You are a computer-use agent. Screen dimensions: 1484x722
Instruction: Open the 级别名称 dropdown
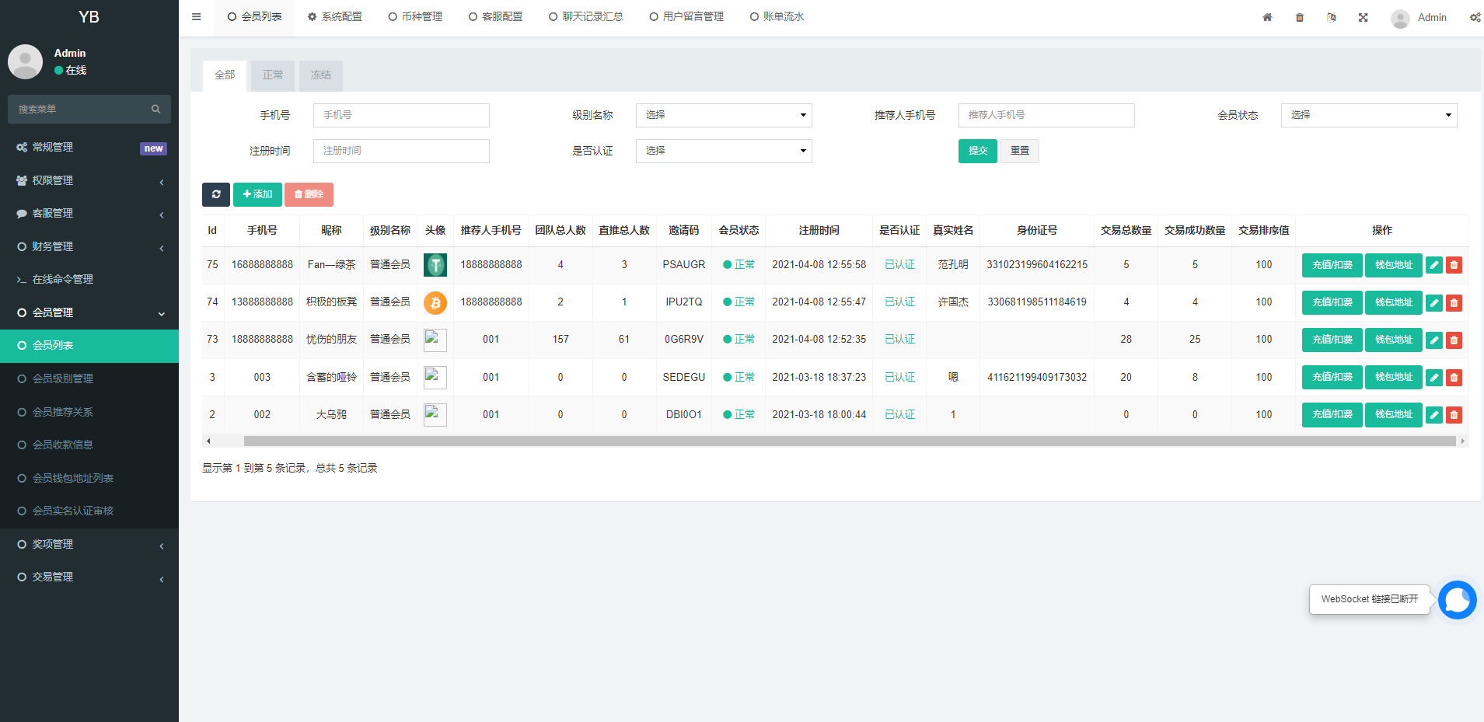(x=722, y=114)
